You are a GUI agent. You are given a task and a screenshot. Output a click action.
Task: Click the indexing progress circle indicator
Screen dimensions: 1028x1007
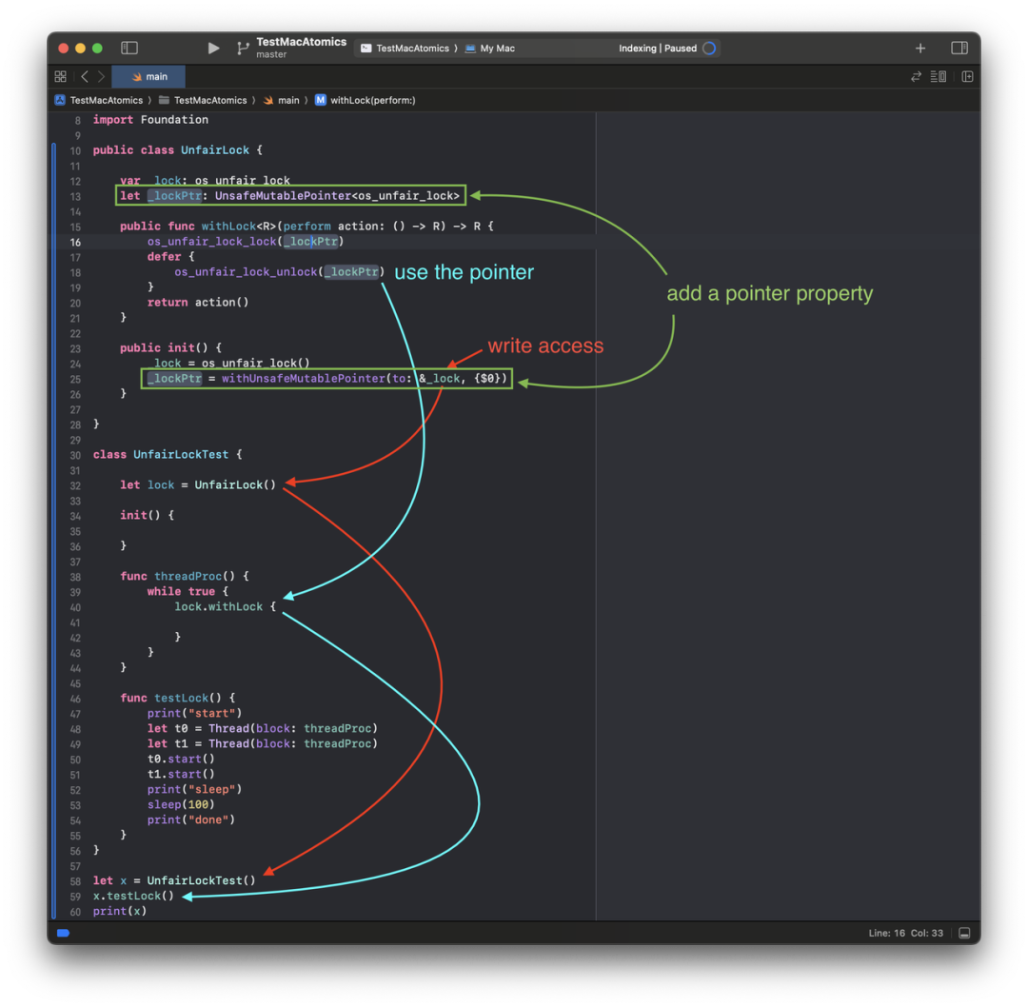[x=709, y=49]
